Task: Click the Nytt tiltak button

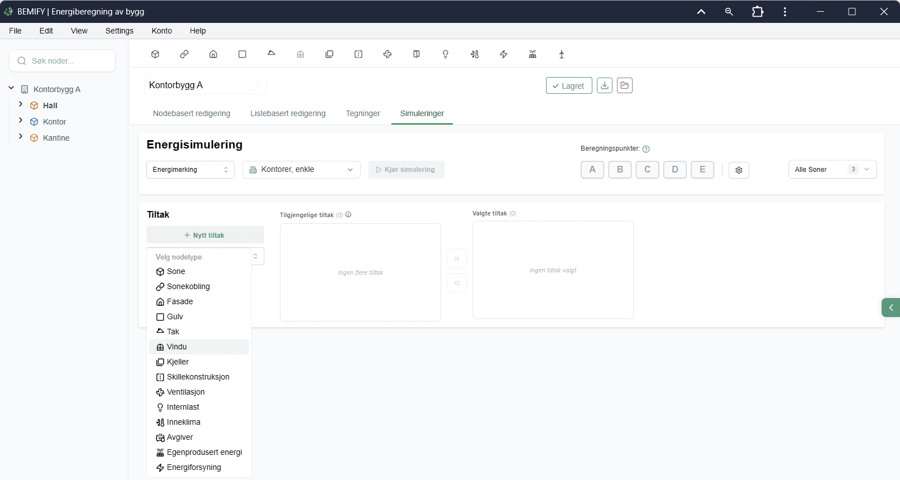Action: [205, 235]
